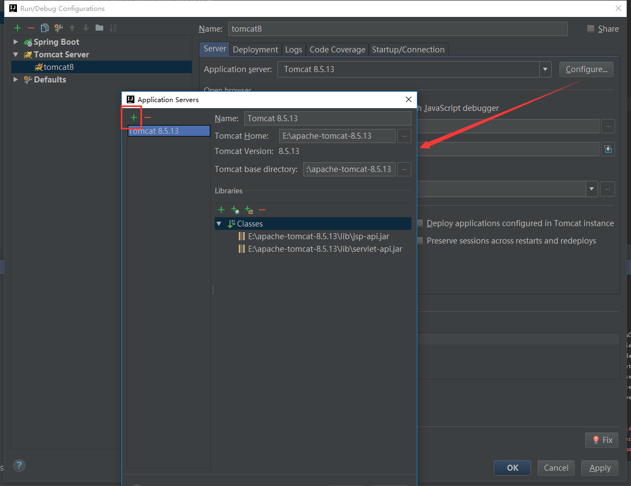Click the Apply button
Image resolution: width=631 pixels, height=486 pixels.
tap(600, 467)
